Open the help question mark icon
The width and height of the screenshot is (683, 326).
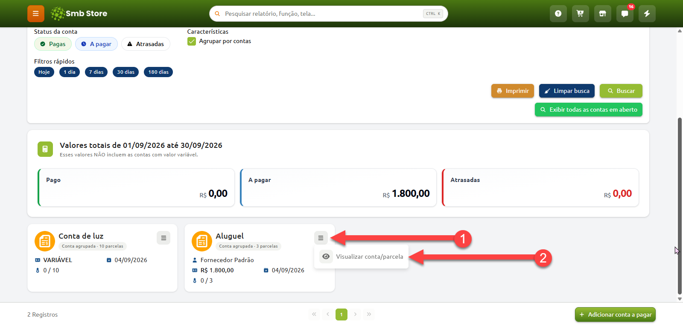(558, 14)
